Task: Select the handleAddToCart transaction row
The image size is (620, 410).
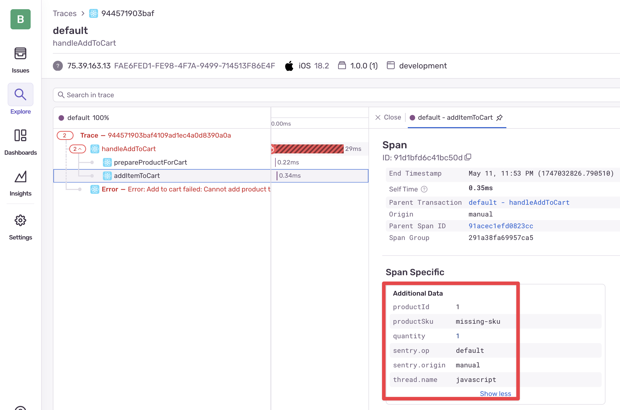Action: (x=162, y=149)
